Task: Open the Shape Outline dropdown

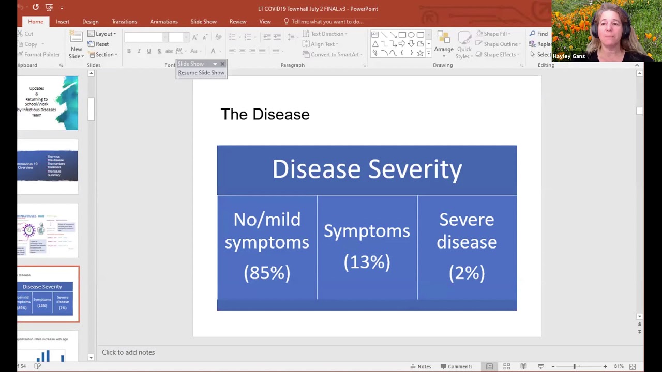Action: 497,44
